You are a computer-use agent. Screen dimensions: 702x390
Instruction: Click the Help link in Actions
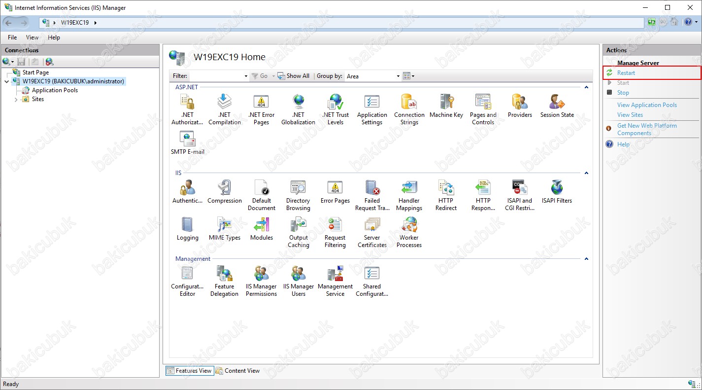[623, 144]
